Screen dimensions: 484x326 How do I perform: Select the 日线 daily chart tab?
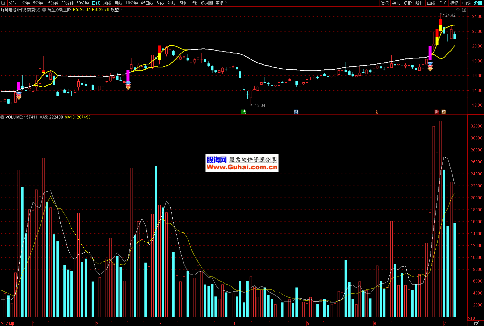[96, 3]
